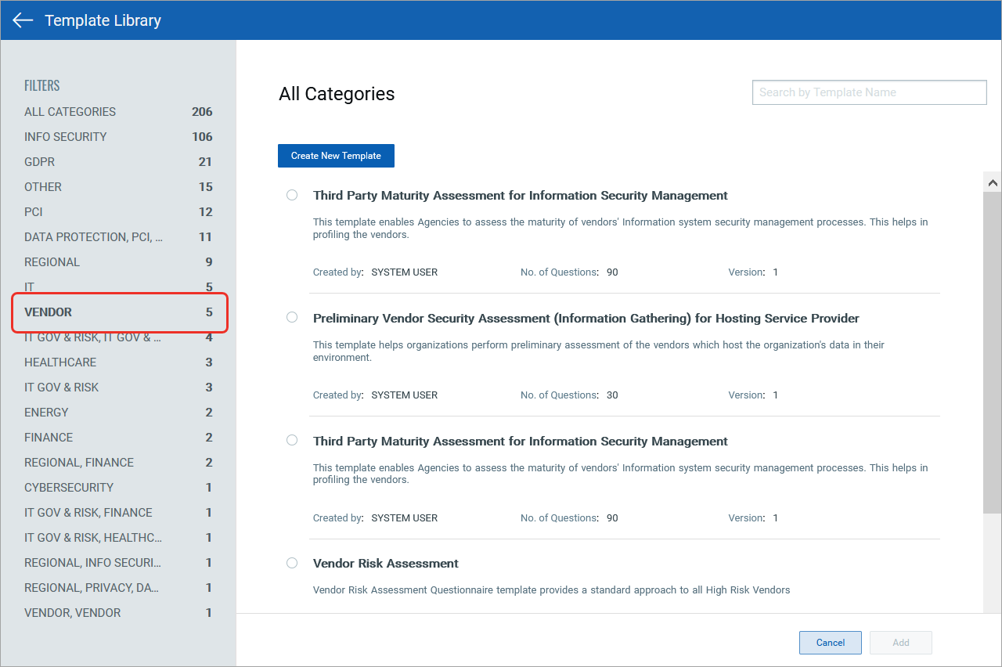Select Preliminary Vendor Security Assessment radio button
1002x667 pixels.
click(292, 317)
